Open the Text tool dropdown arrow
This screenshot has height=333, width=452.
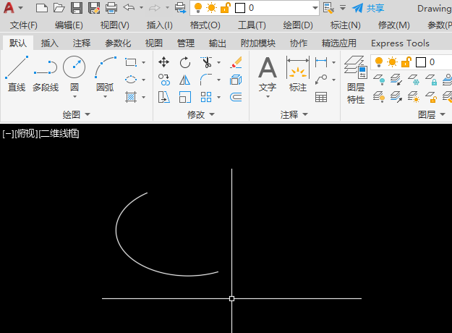[x=268, y=97]
